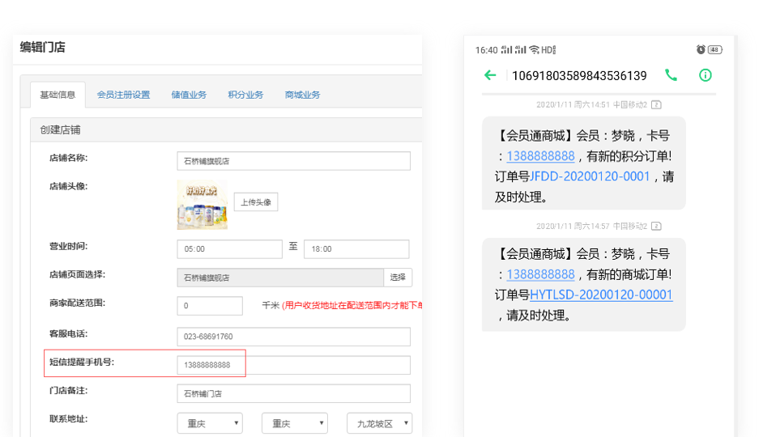Click the 客服电话 input field
The width and height of the screenshot is (763, 437).
[x=293, y=337]
